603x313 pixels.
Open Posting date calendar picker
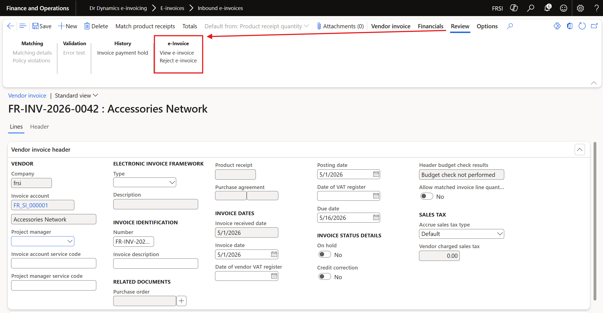tap(376, 174)
